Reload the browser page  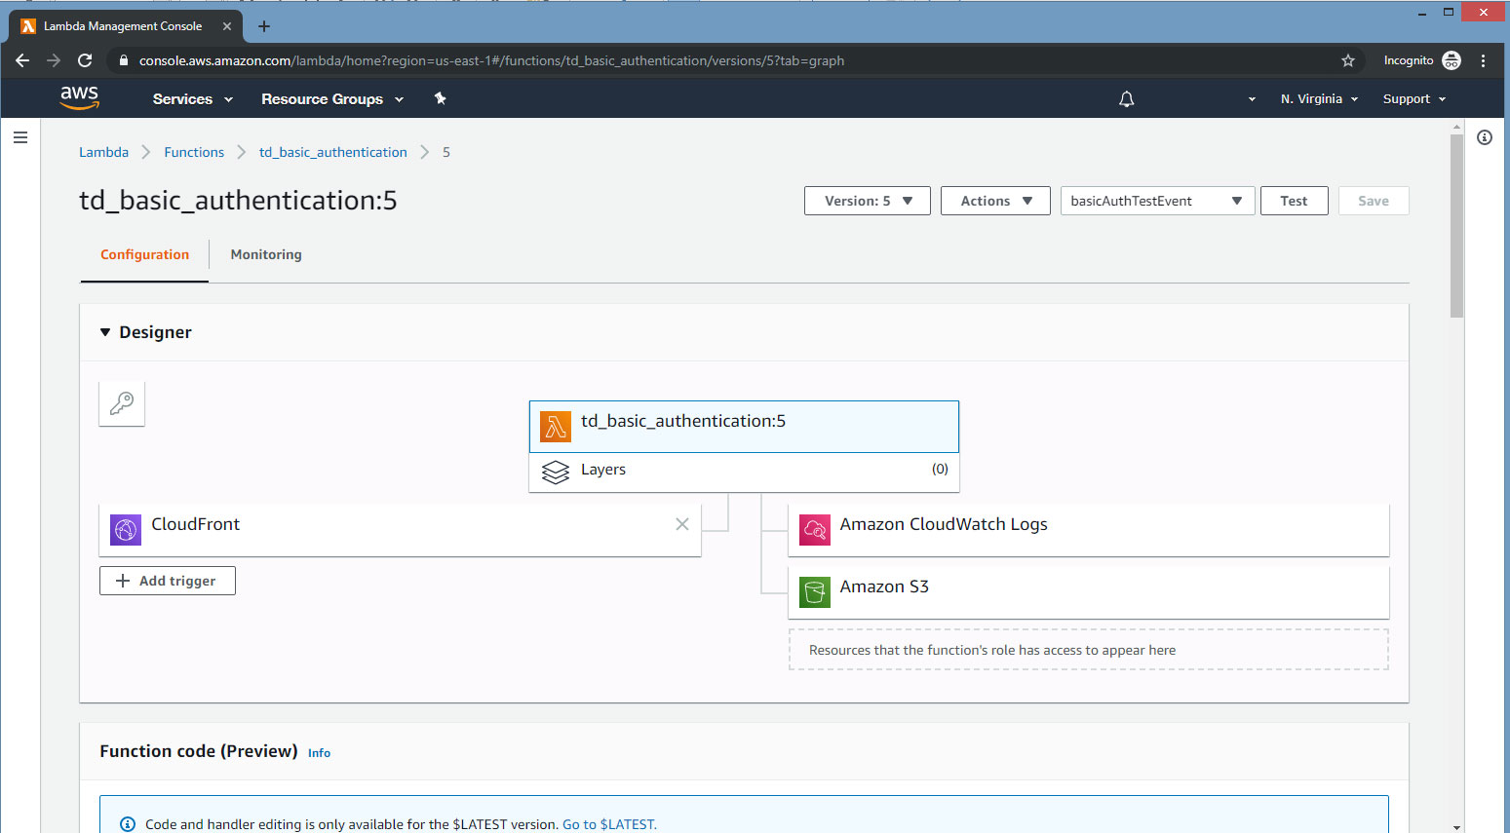tap(85, 60)
